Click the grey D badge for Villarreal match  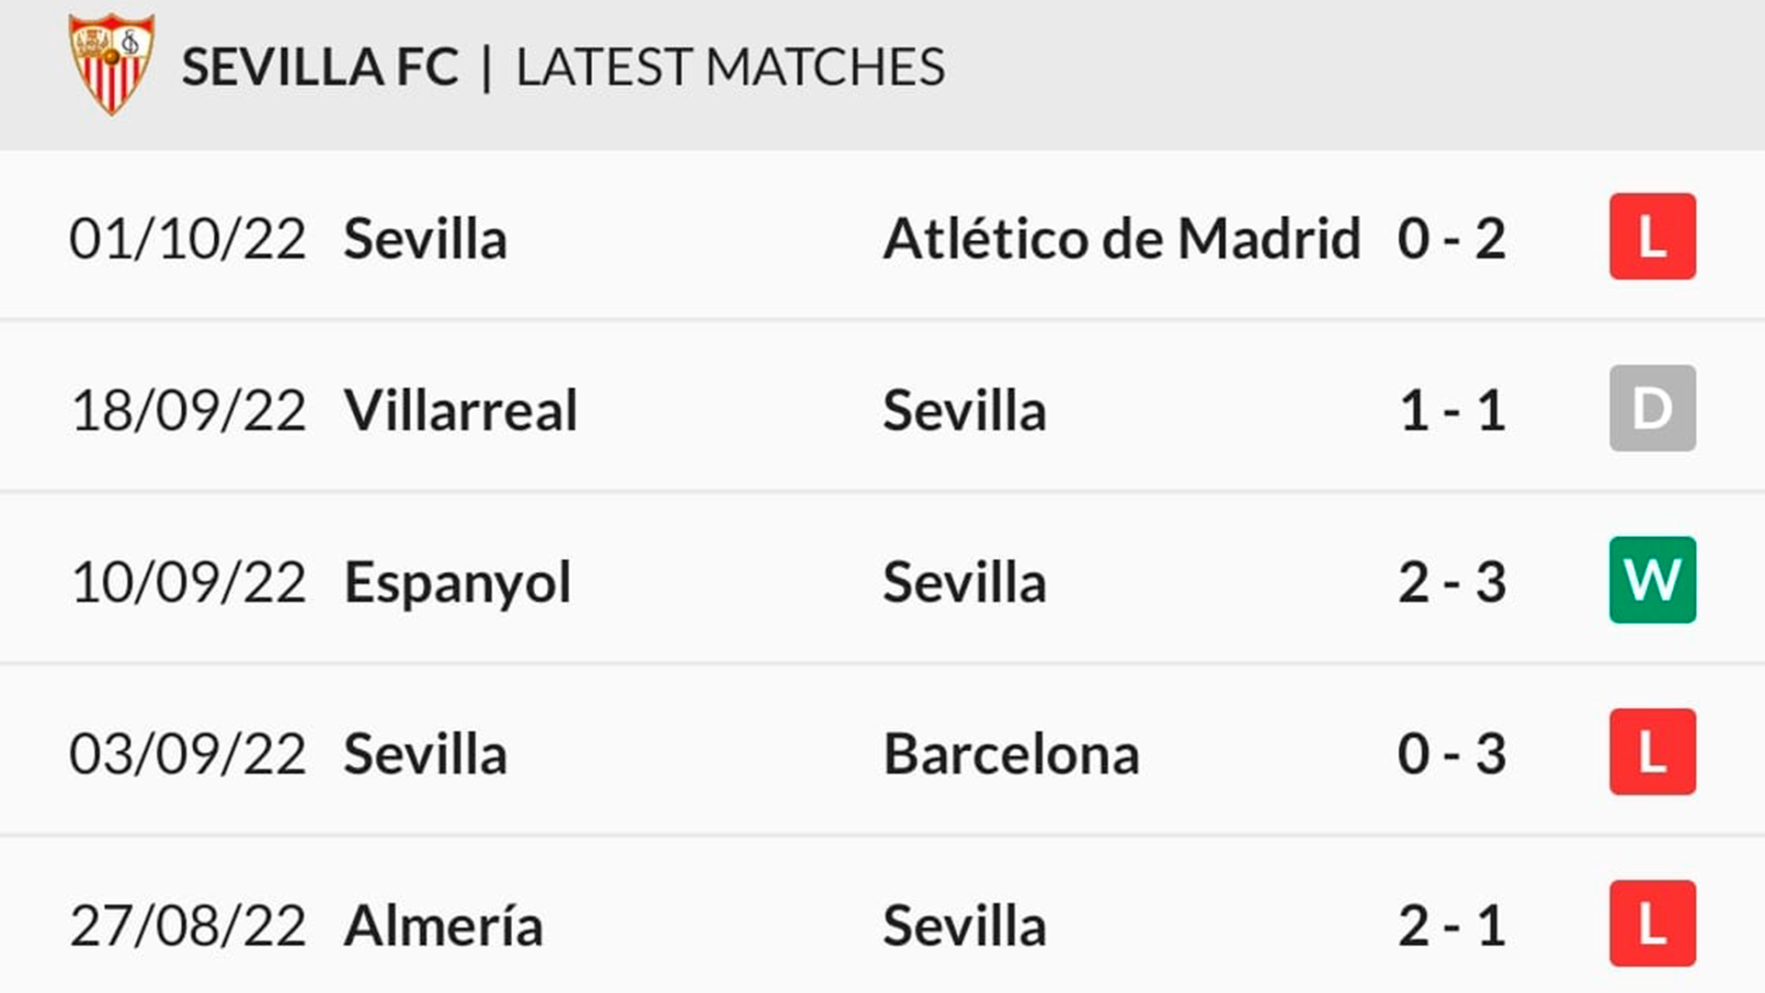[x=1652, y=408]
